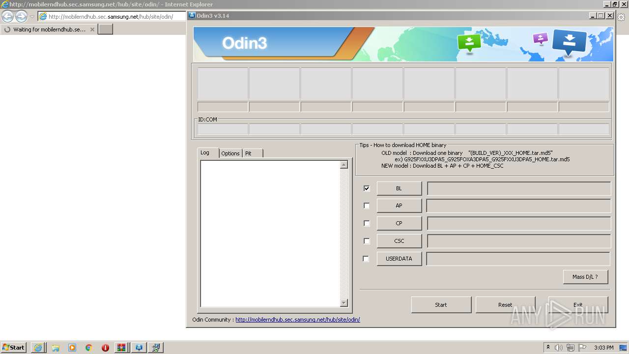Click the AP file path field
The height and width of the screenshot is (354, 629).
(x=519, y=206)
